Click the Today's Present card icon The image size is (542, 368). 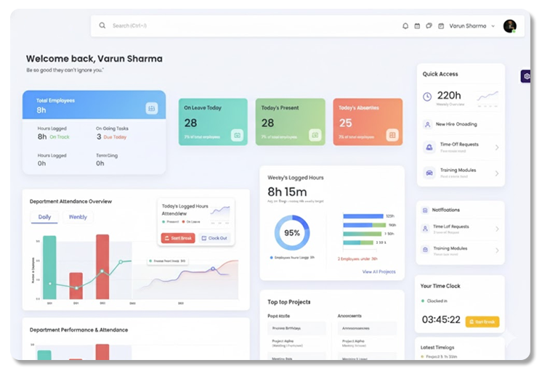pos(315,135)
